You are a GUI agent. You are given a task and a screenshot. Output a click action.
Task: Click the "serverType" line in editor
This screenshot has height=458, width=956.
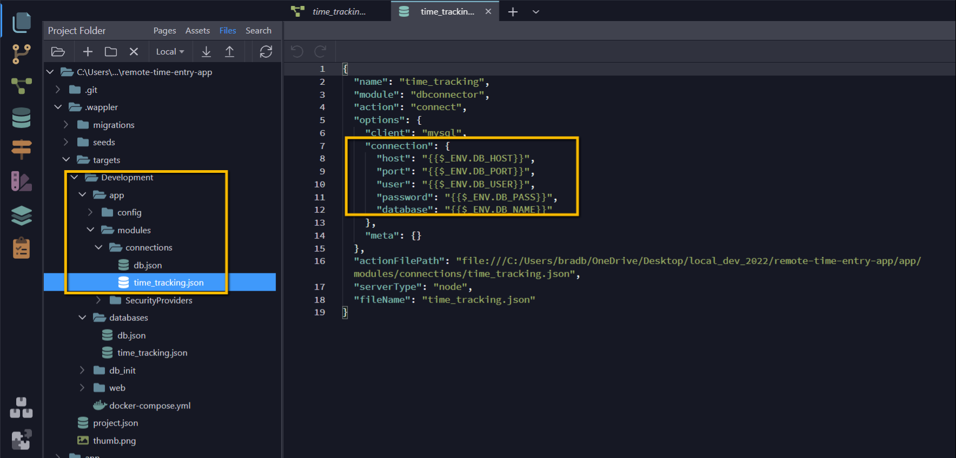tap(413, 287)
